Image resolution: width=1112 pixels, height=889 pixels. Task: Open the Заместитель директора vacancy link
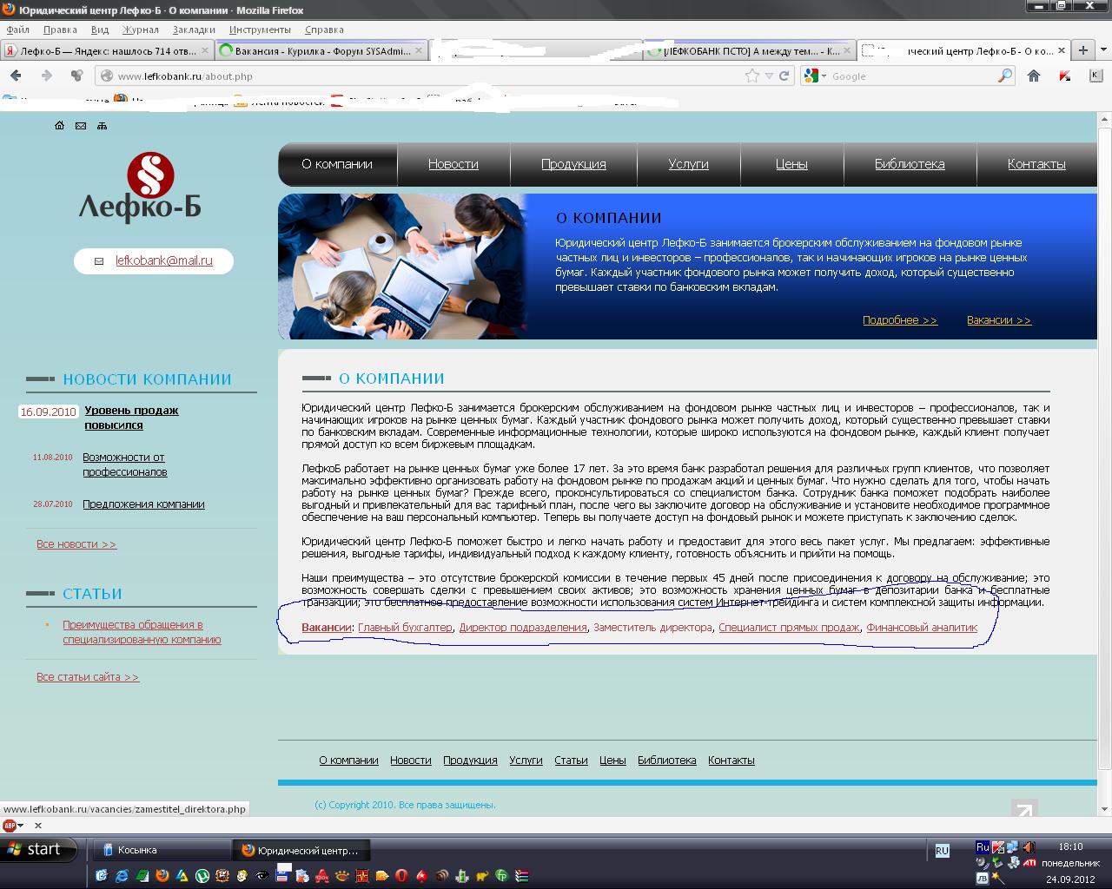(652, 628)
